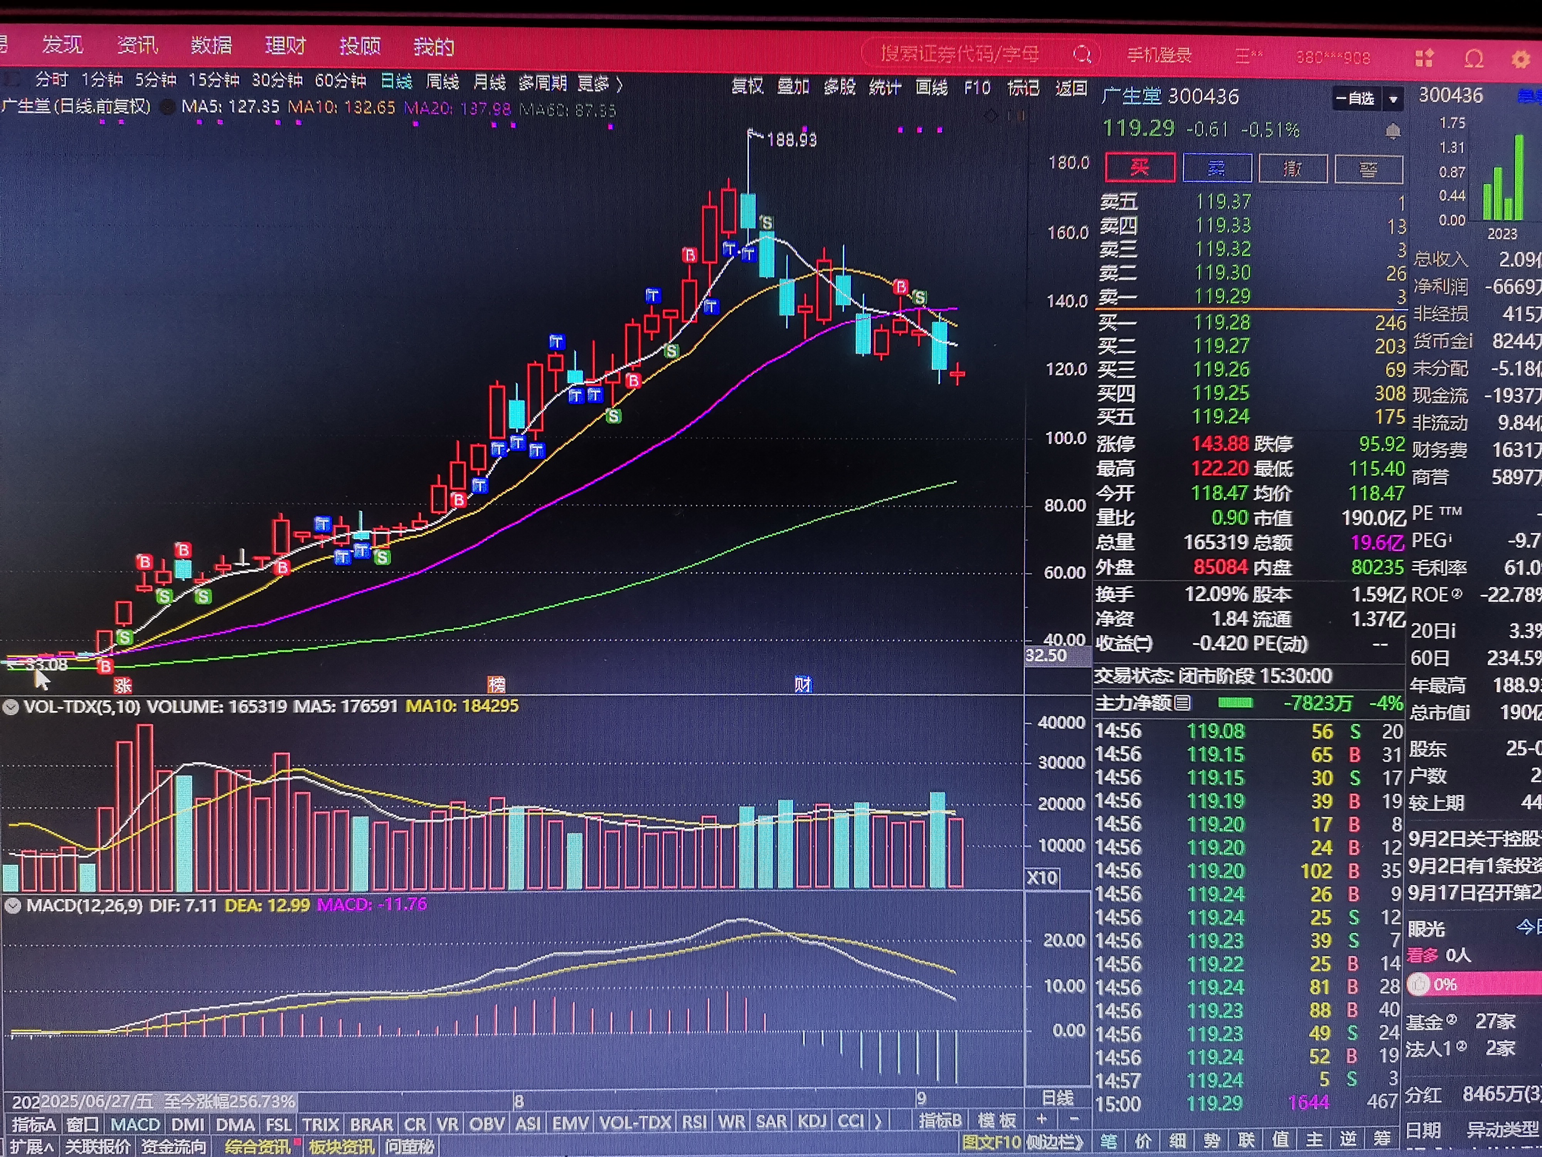Screen dimensions: 1542x1157
Task: Click the 主力净额 list icon
Action: (x=1182, y=703)
